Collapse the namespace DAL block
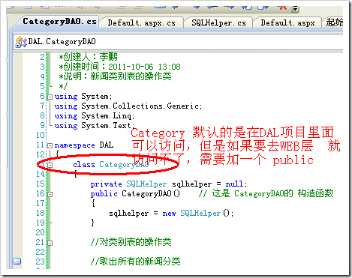 pyautogui.click(x=50, y=145)
